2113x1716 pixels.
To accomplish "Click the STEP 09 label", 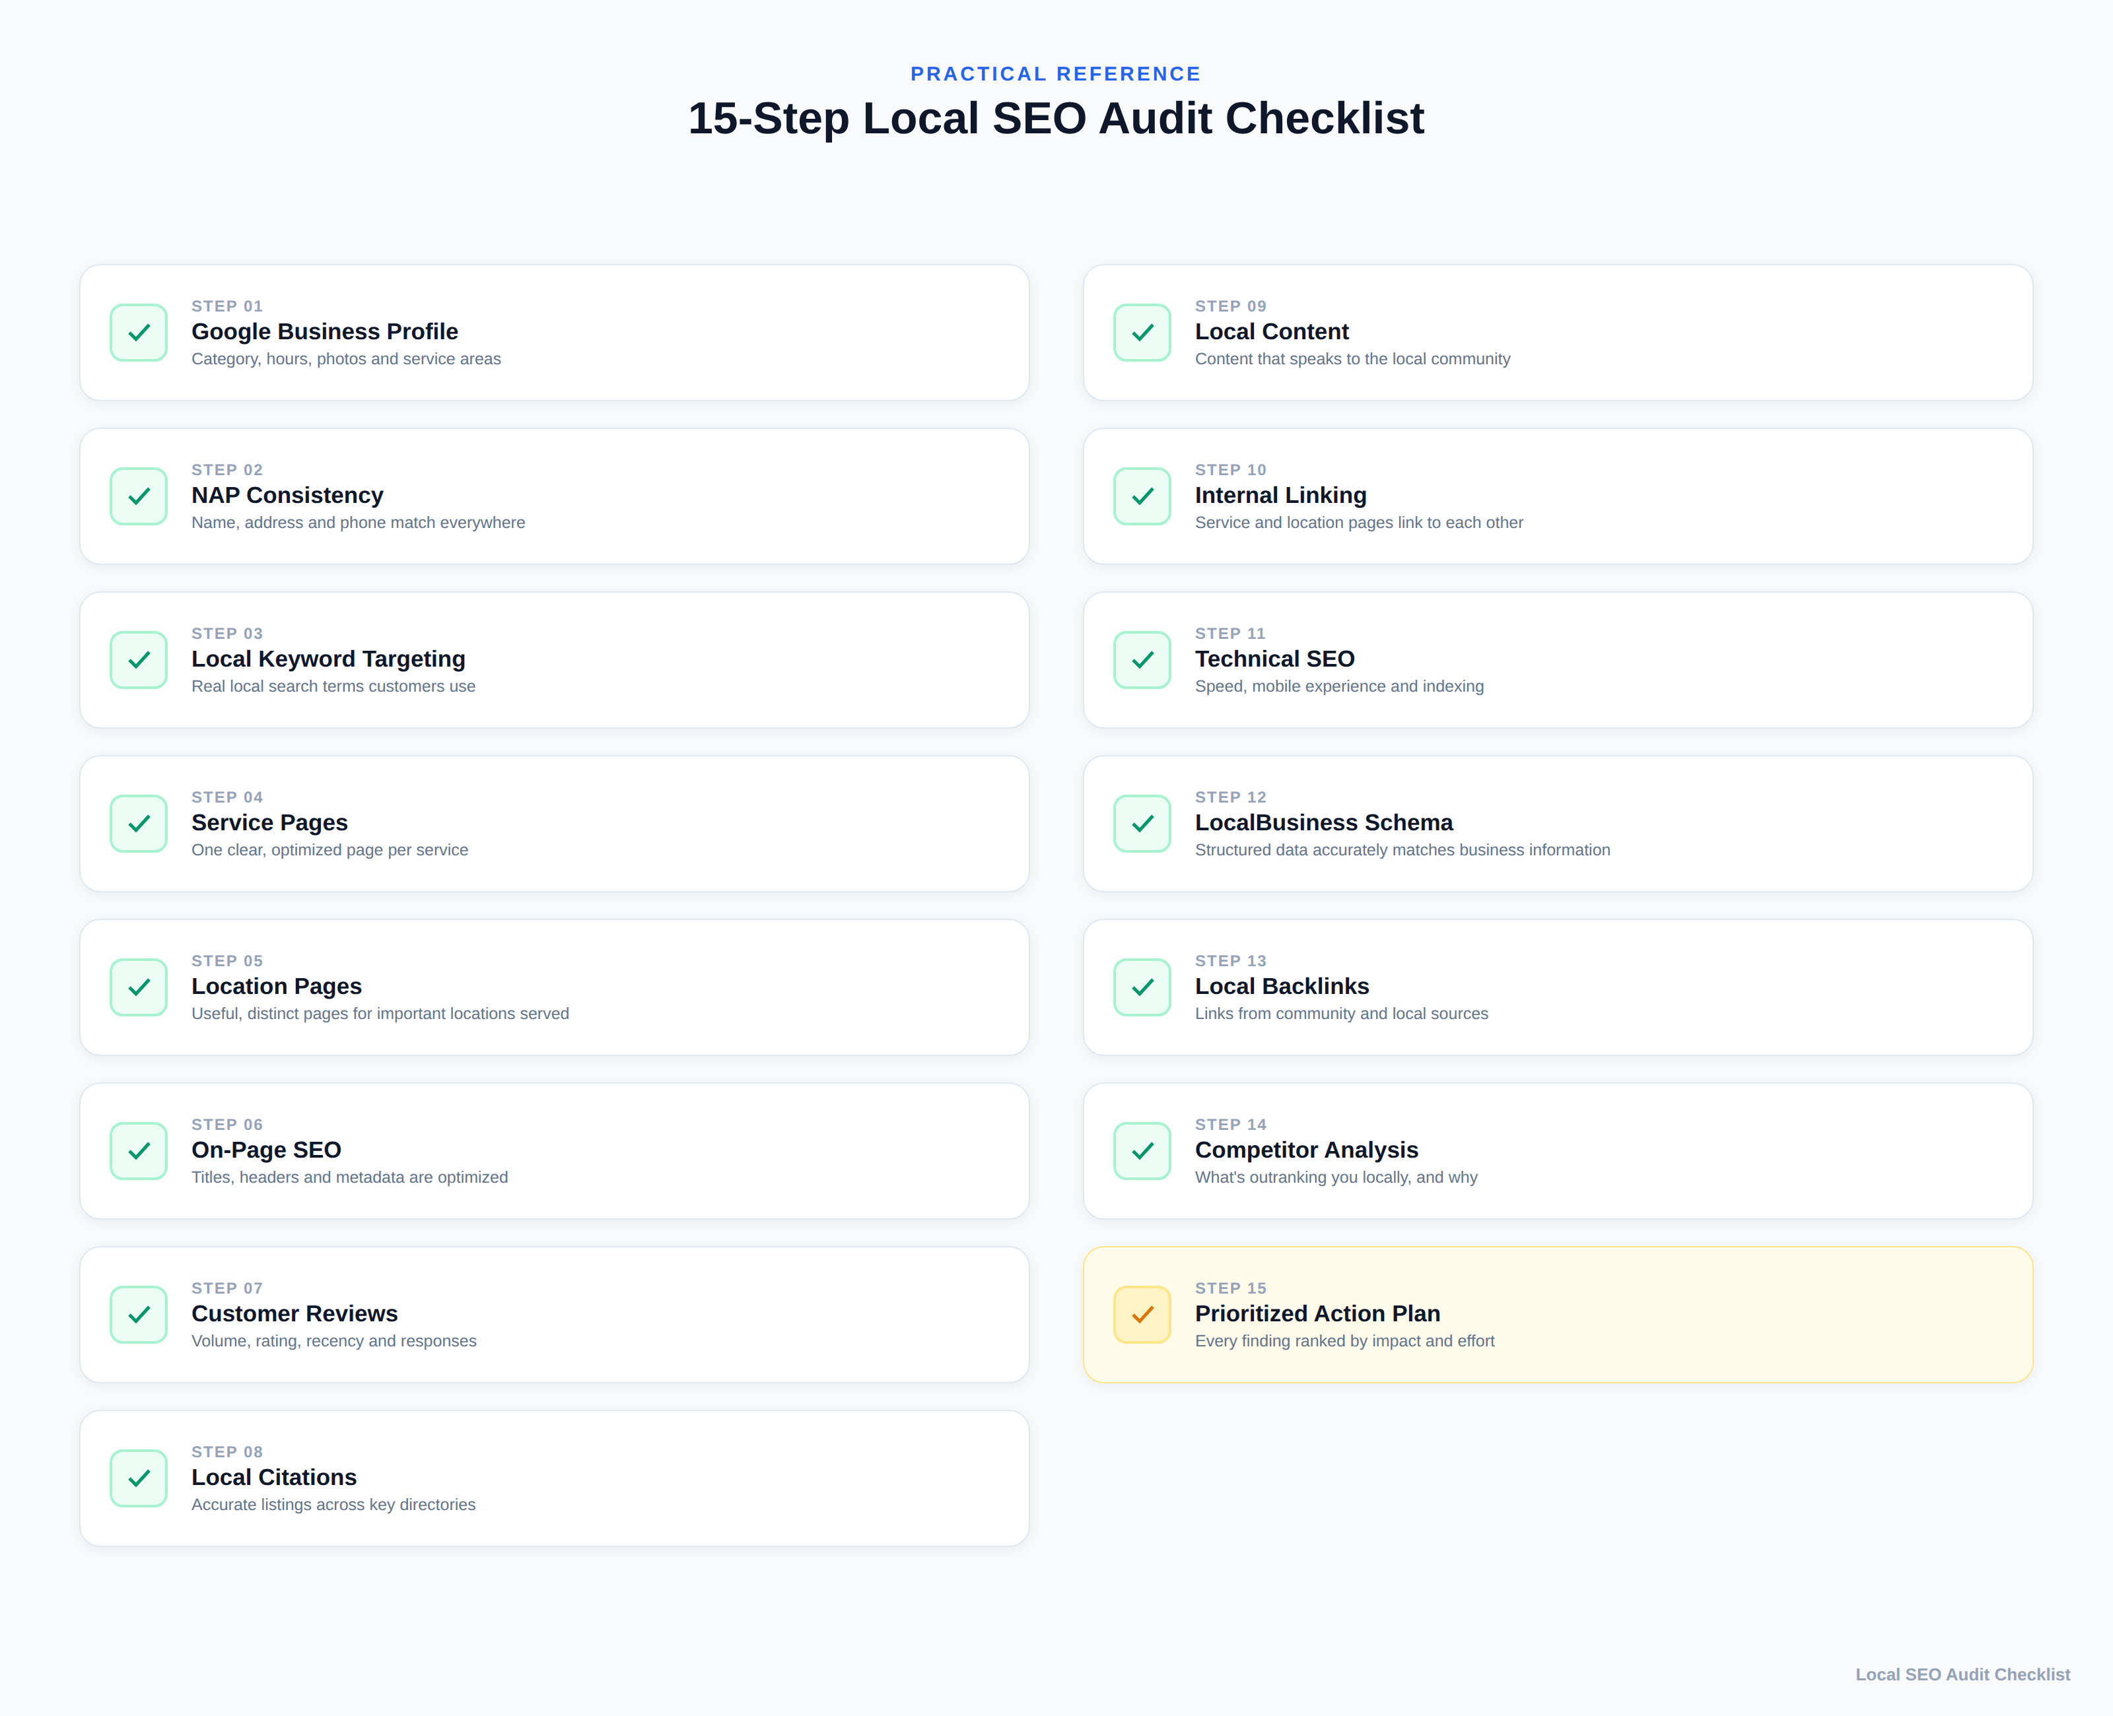I will [1230, 306].
